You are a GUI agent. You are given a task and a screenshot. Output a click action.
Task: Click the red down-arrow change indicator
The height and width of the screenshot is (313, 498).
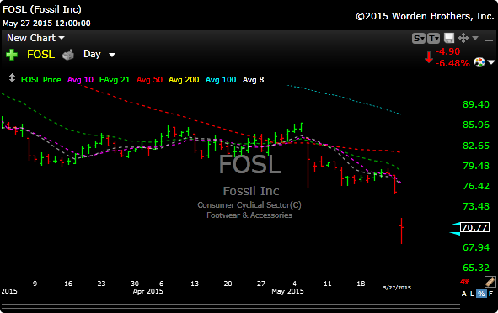point(429,57)
